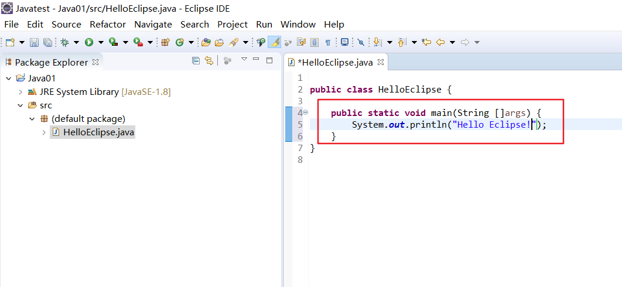The width and height of the screenshot is (622, 287).
Task: Click the Last Edit Location icon
Action: (x=426, y=42)
